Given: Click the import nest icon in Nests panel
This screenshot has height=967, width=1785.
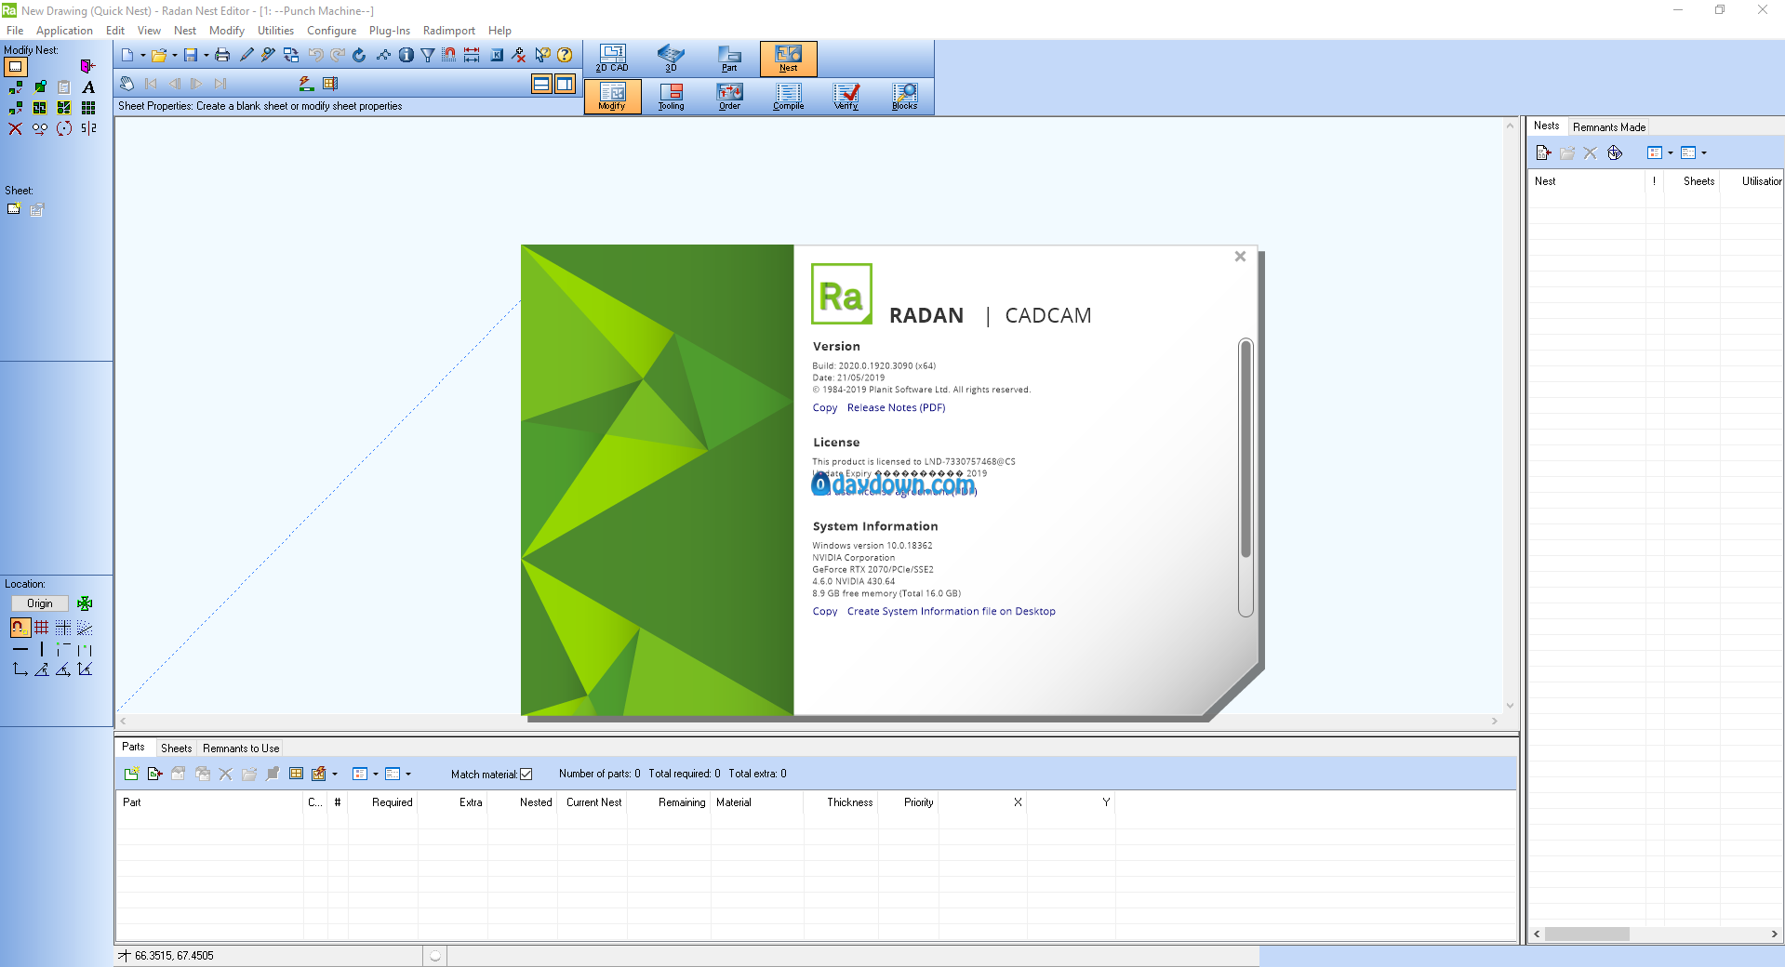Looking at the screenshot, I should click(1543, 152).
